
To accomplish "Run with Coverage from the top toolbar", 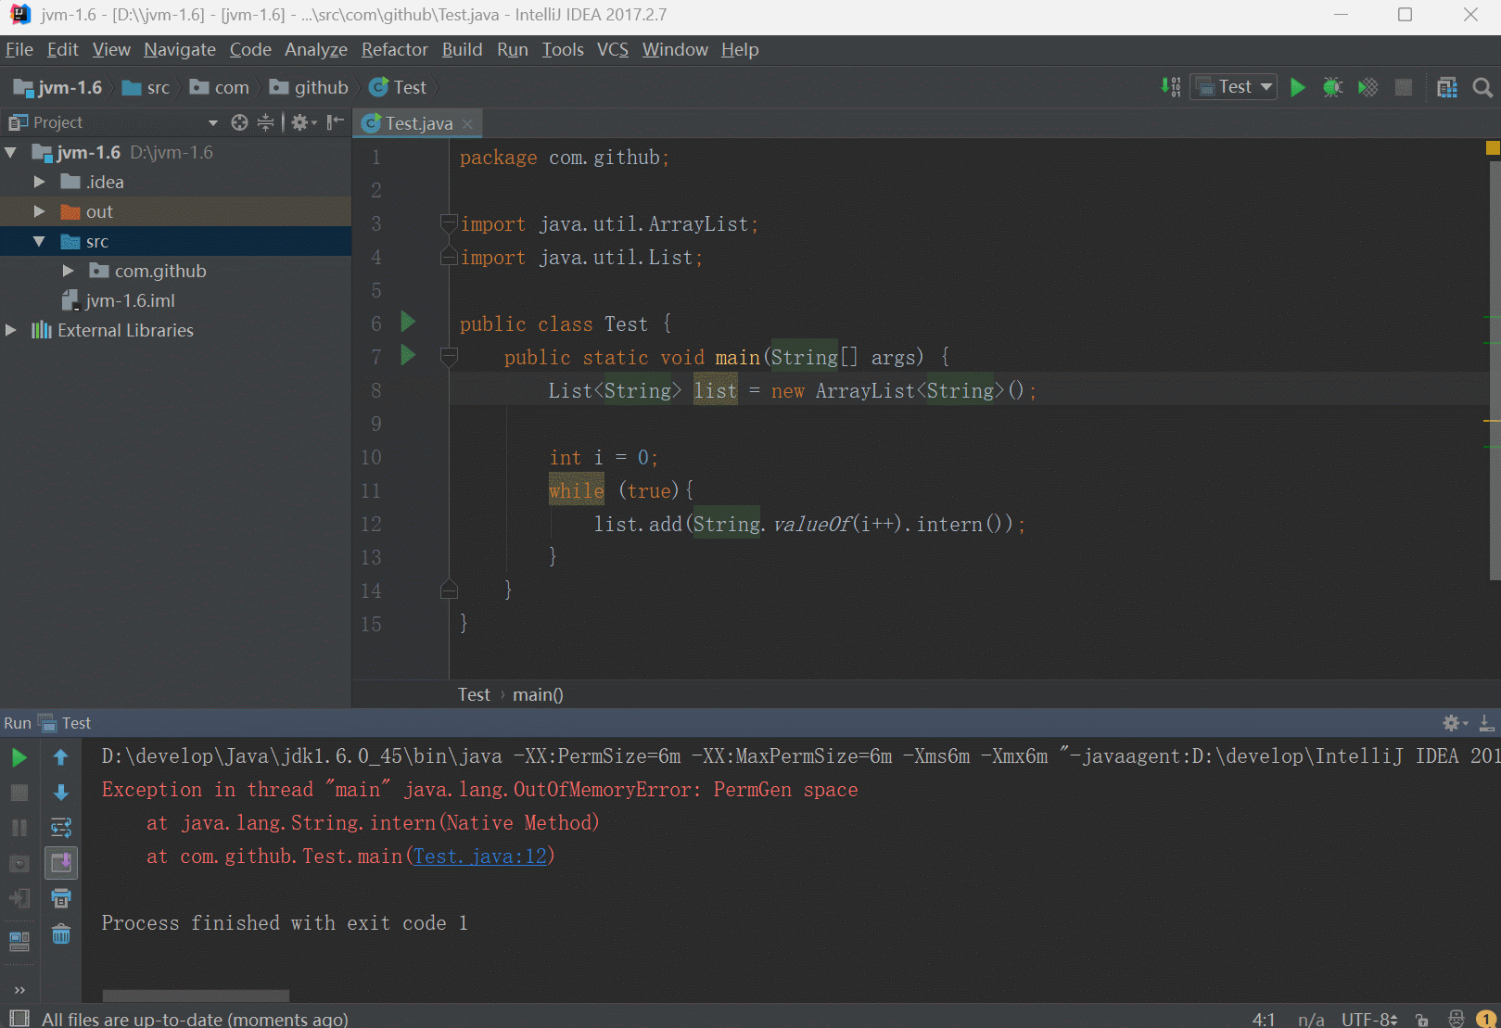I will [1367, 87].
